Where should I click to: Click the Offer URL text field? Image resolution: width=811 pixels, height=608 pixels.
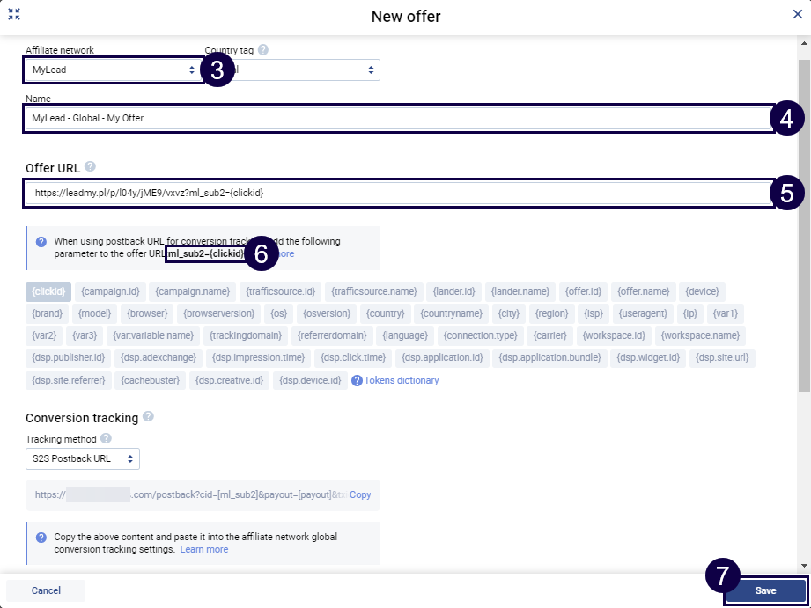(x=394, y=193)
